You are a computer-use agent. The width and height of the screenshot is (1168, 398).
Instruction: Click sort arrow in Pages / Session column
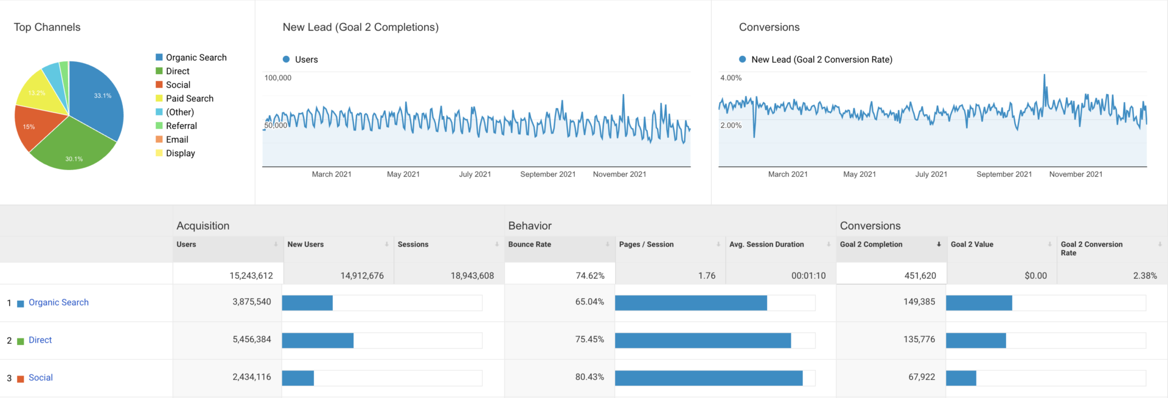(718, 244)
